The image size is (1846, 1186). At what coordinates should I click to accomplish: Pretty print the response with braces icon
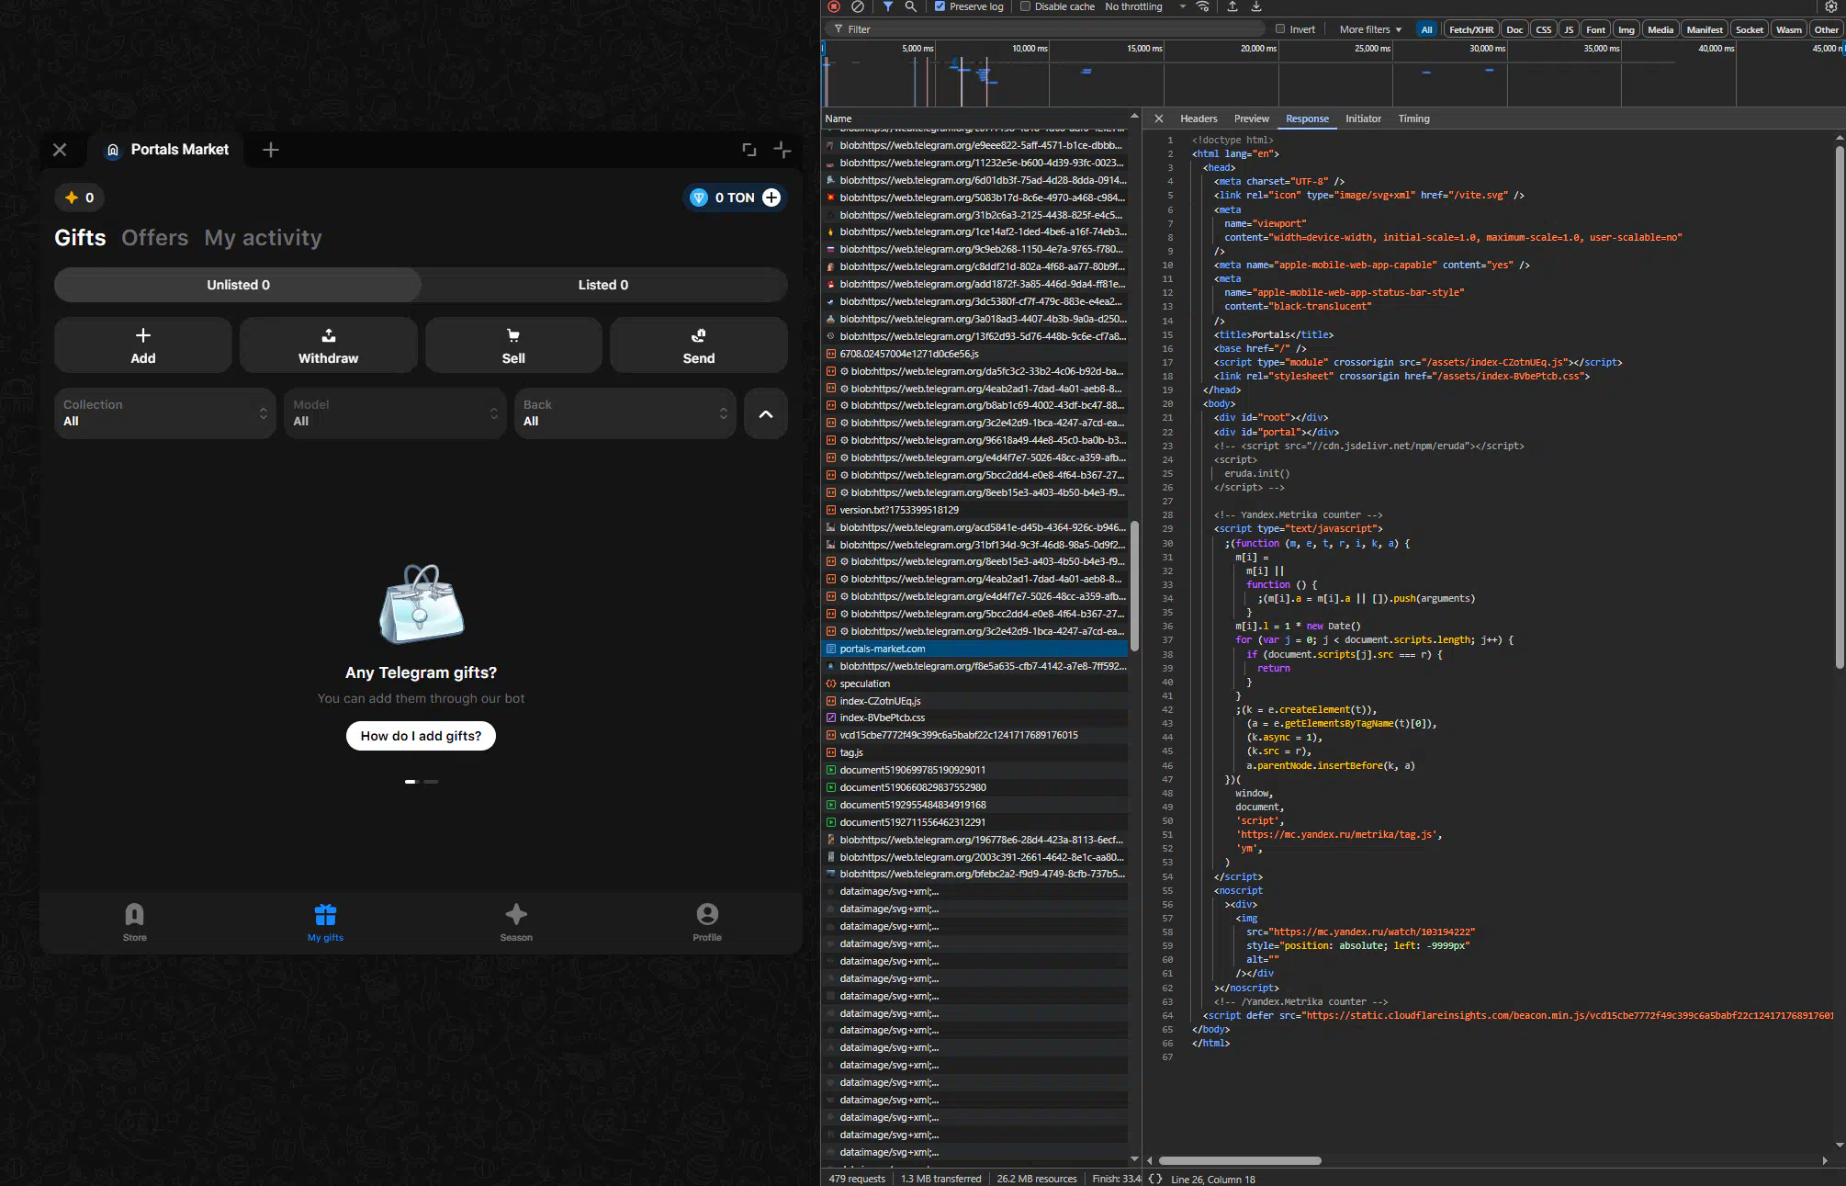coord(1155,1179)
